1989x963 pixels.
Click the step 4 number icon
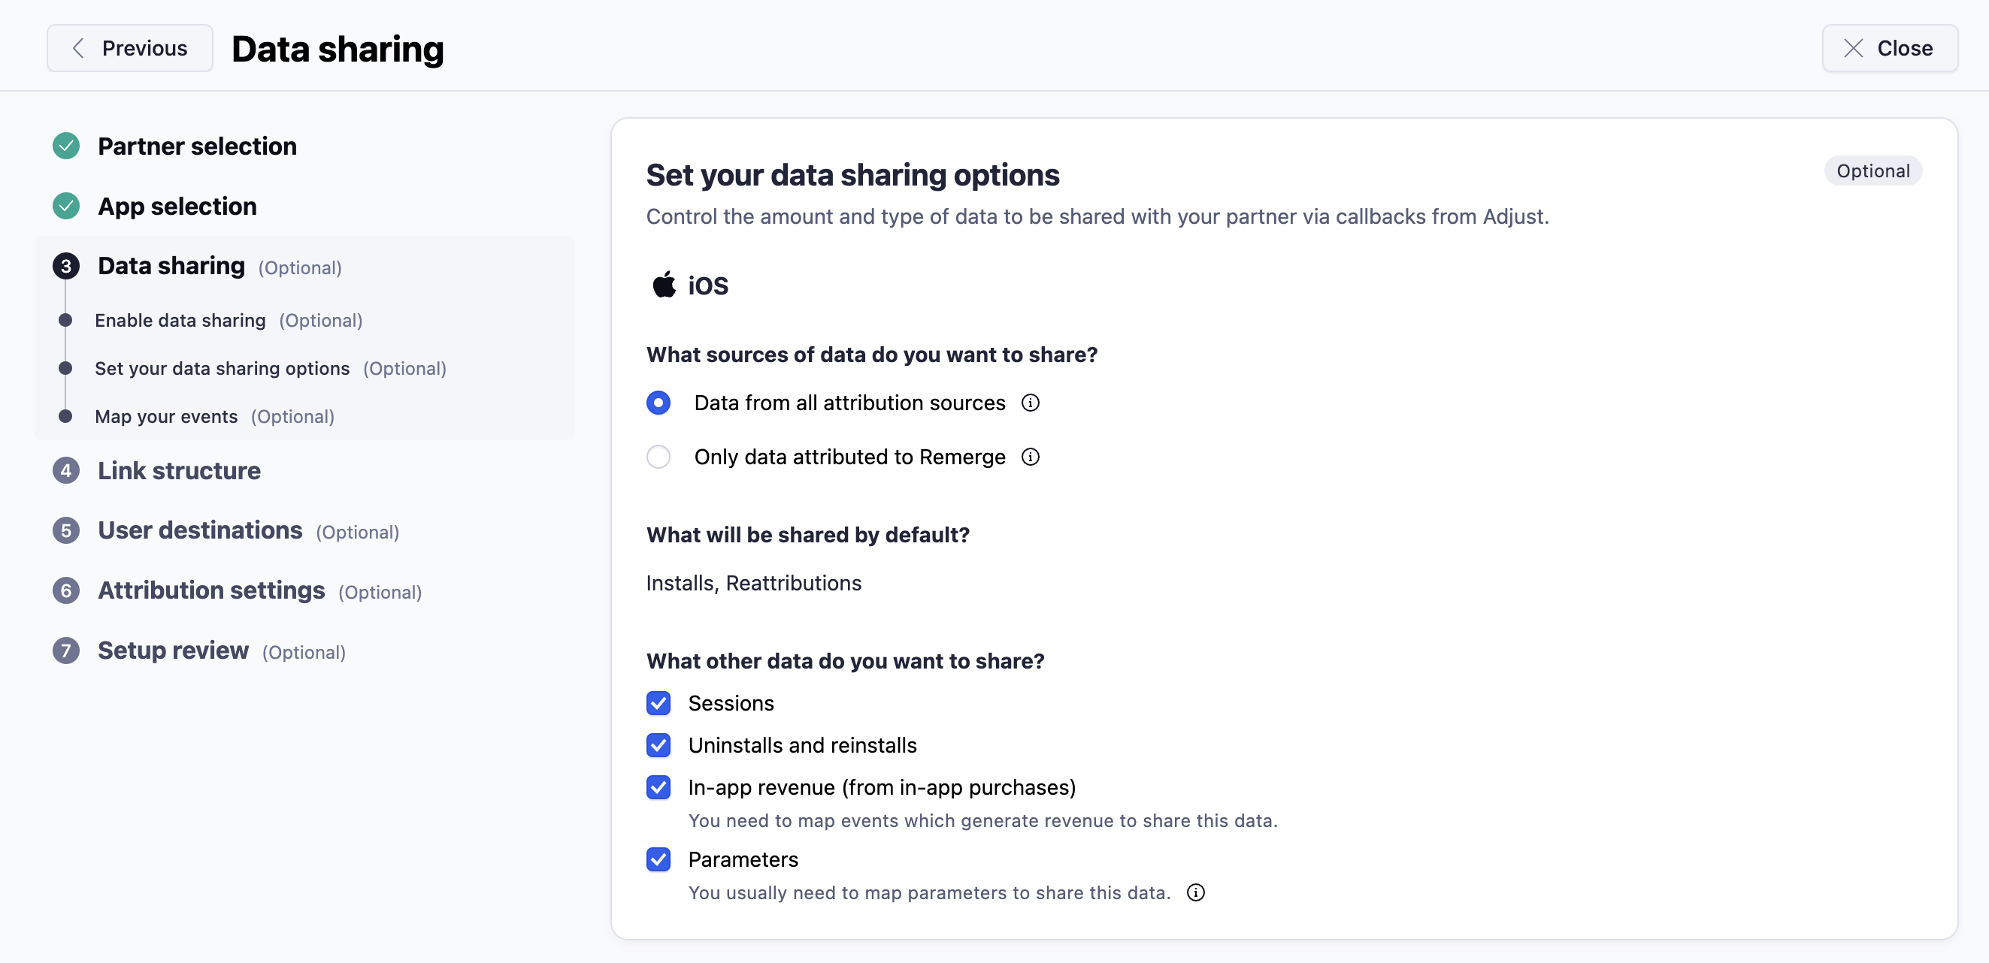[65, 471]
